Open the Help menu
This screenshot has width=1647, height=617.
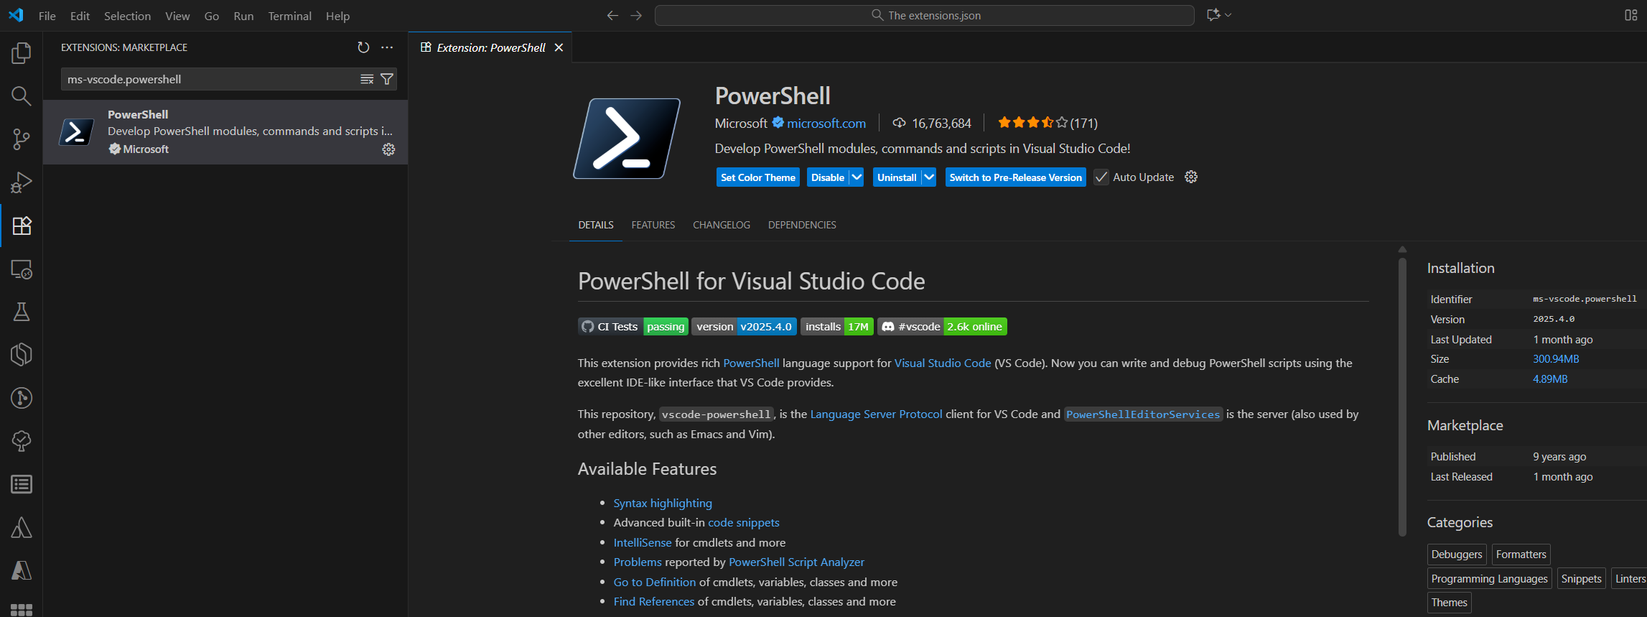coord(337,16)
